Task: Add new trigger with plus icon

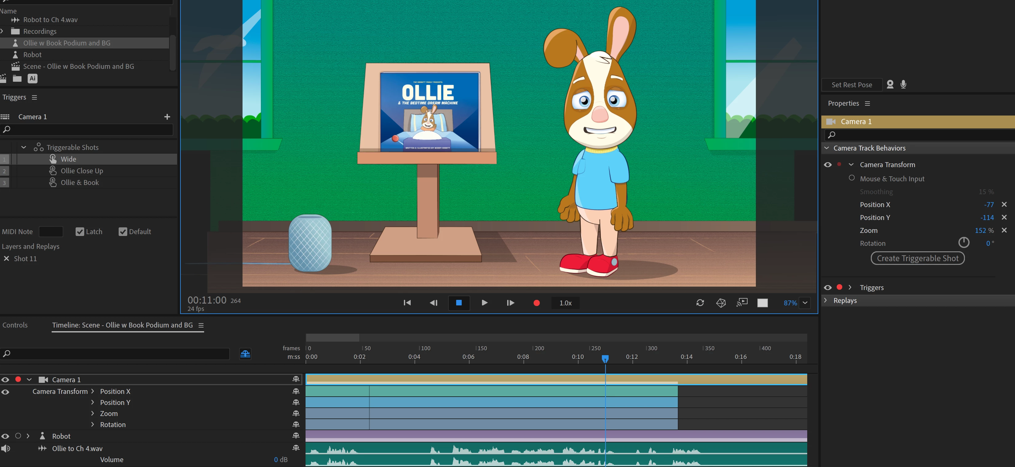Action: click(167, 116)
